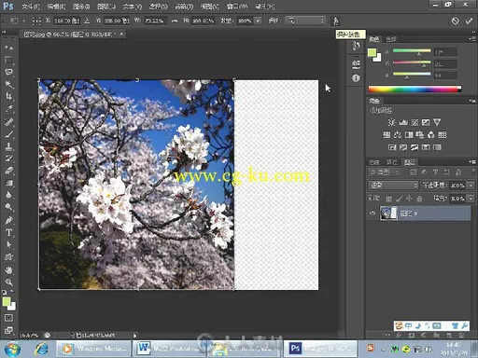Click the foreground color swatch in toolbar
Image resolution: width=478 pixels, height=358 pixels.
[6, 301]
